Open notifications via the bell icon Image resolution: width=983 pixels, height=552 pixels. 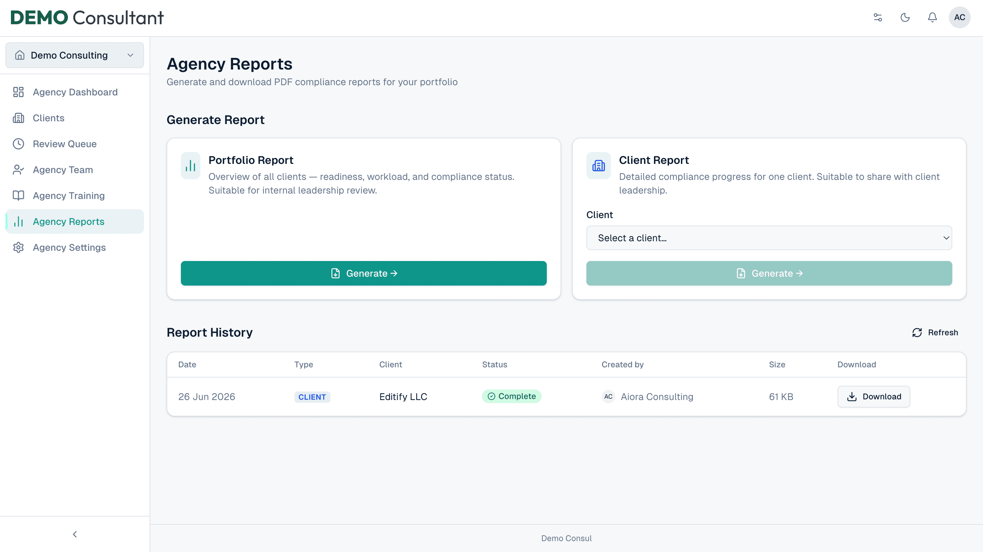[x=932, y=17]
